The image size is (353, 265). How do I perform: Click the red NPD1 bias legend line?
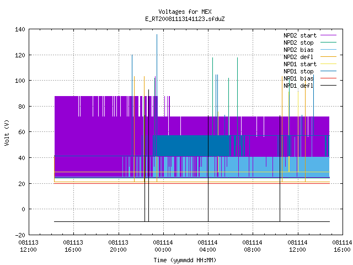(x=328, y=78)
